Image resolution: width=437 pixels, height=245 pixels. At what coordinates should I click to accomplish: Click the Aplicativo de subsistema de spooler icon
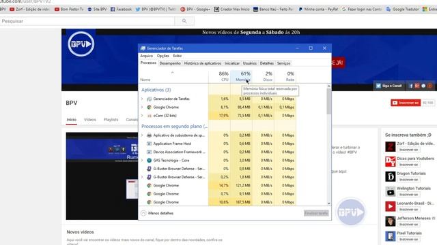(x=149, y=135)
